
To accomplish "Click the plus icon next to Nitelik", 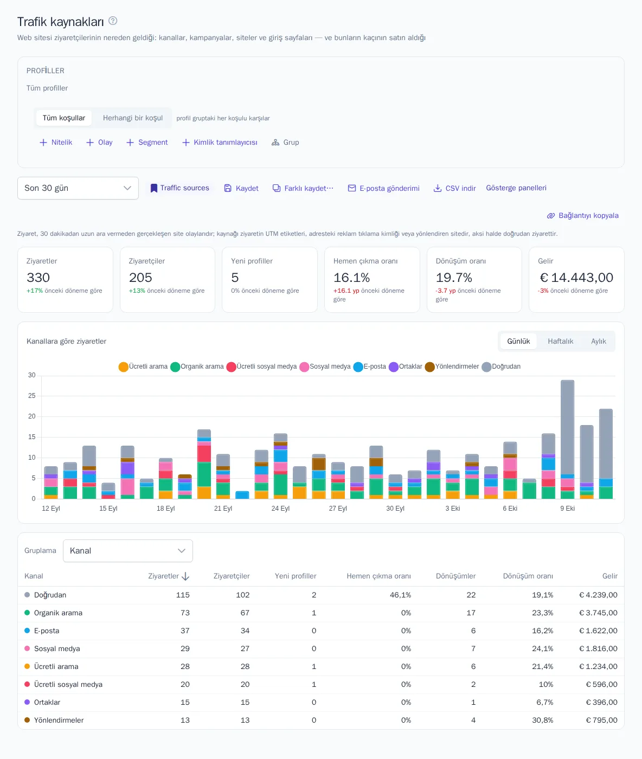I will point(43,143).
